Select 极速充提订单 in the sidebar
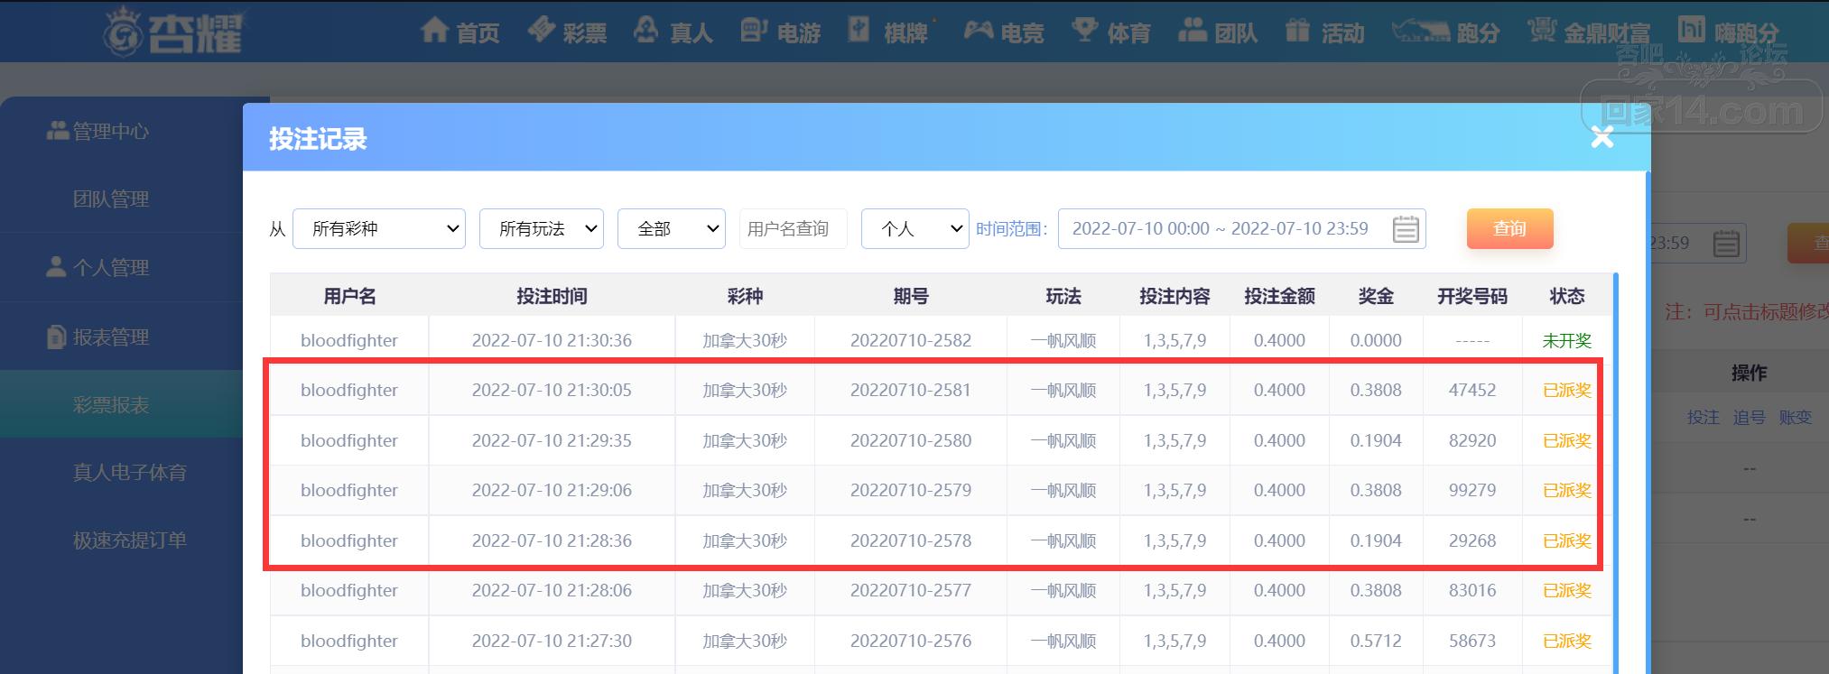This screenshot has width=1829, height=674. pyautogui.click(x=130, y=540)
